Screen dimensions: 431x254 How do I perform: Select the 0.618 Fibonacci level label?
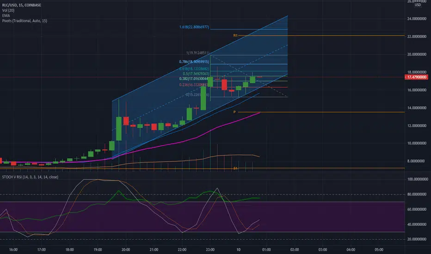194,69
